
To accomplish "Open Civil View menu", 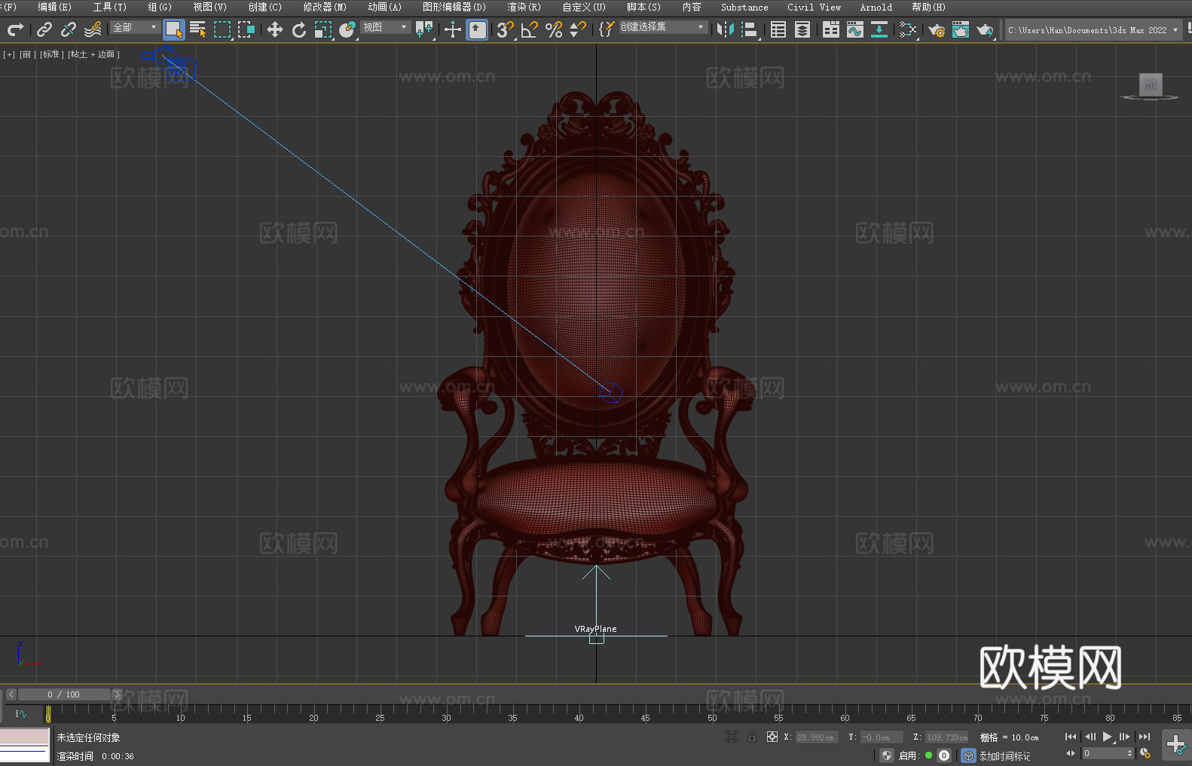I will (x=814, y=7).
